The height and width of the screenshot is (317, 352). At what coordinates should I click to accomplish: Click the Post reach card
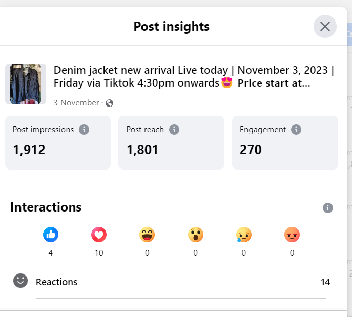click(x=171, y=142)
